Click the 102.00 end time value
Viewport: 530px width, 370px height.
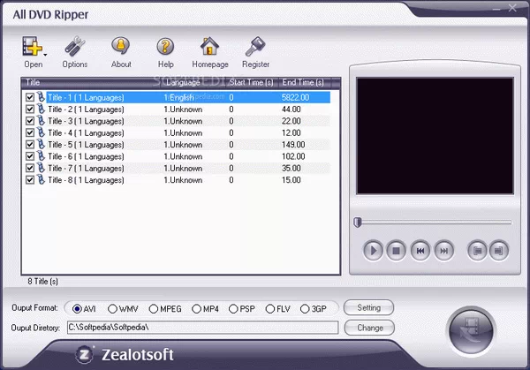(293, 157)
